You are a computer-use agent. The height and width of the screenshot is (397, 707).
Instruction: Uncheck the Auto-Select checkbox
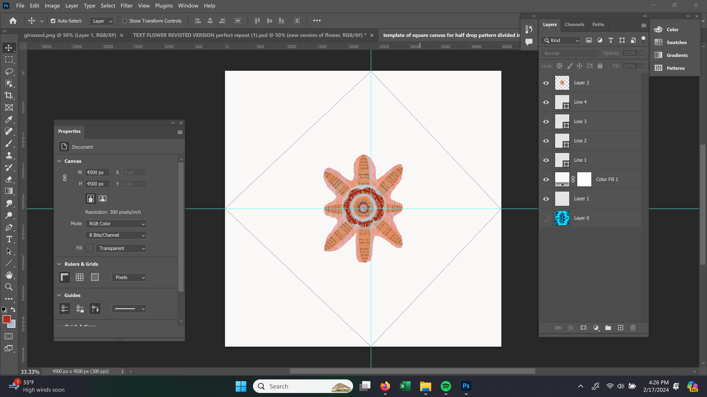pyautogui.click(x=53, y=21)
